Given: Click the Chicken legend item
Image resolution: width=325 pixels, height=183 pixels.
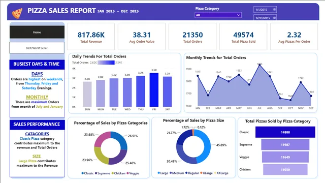Looking at the screenshot, I should coord(118,173).
